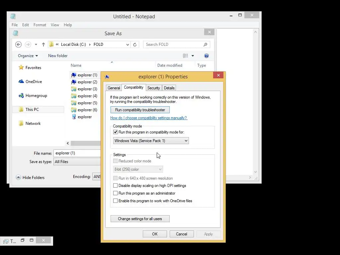Screen dimensions: 340x255
Task: Open the Help question mark icon
Action: tap(207, 56)
